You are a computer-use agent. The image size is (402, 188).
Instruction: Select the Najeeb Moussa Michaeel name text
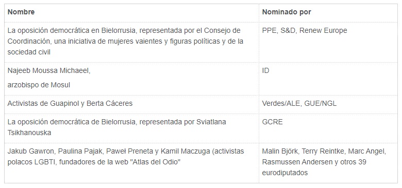point(49,71)
